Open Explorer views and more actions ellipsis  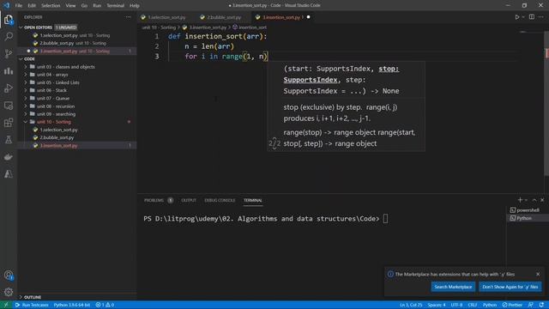(128, 17)
